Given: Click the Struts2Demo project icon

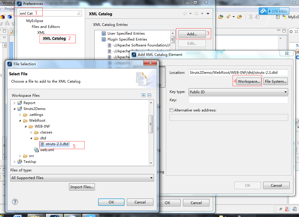Looking at the screenshot, I should coord(20,108).
